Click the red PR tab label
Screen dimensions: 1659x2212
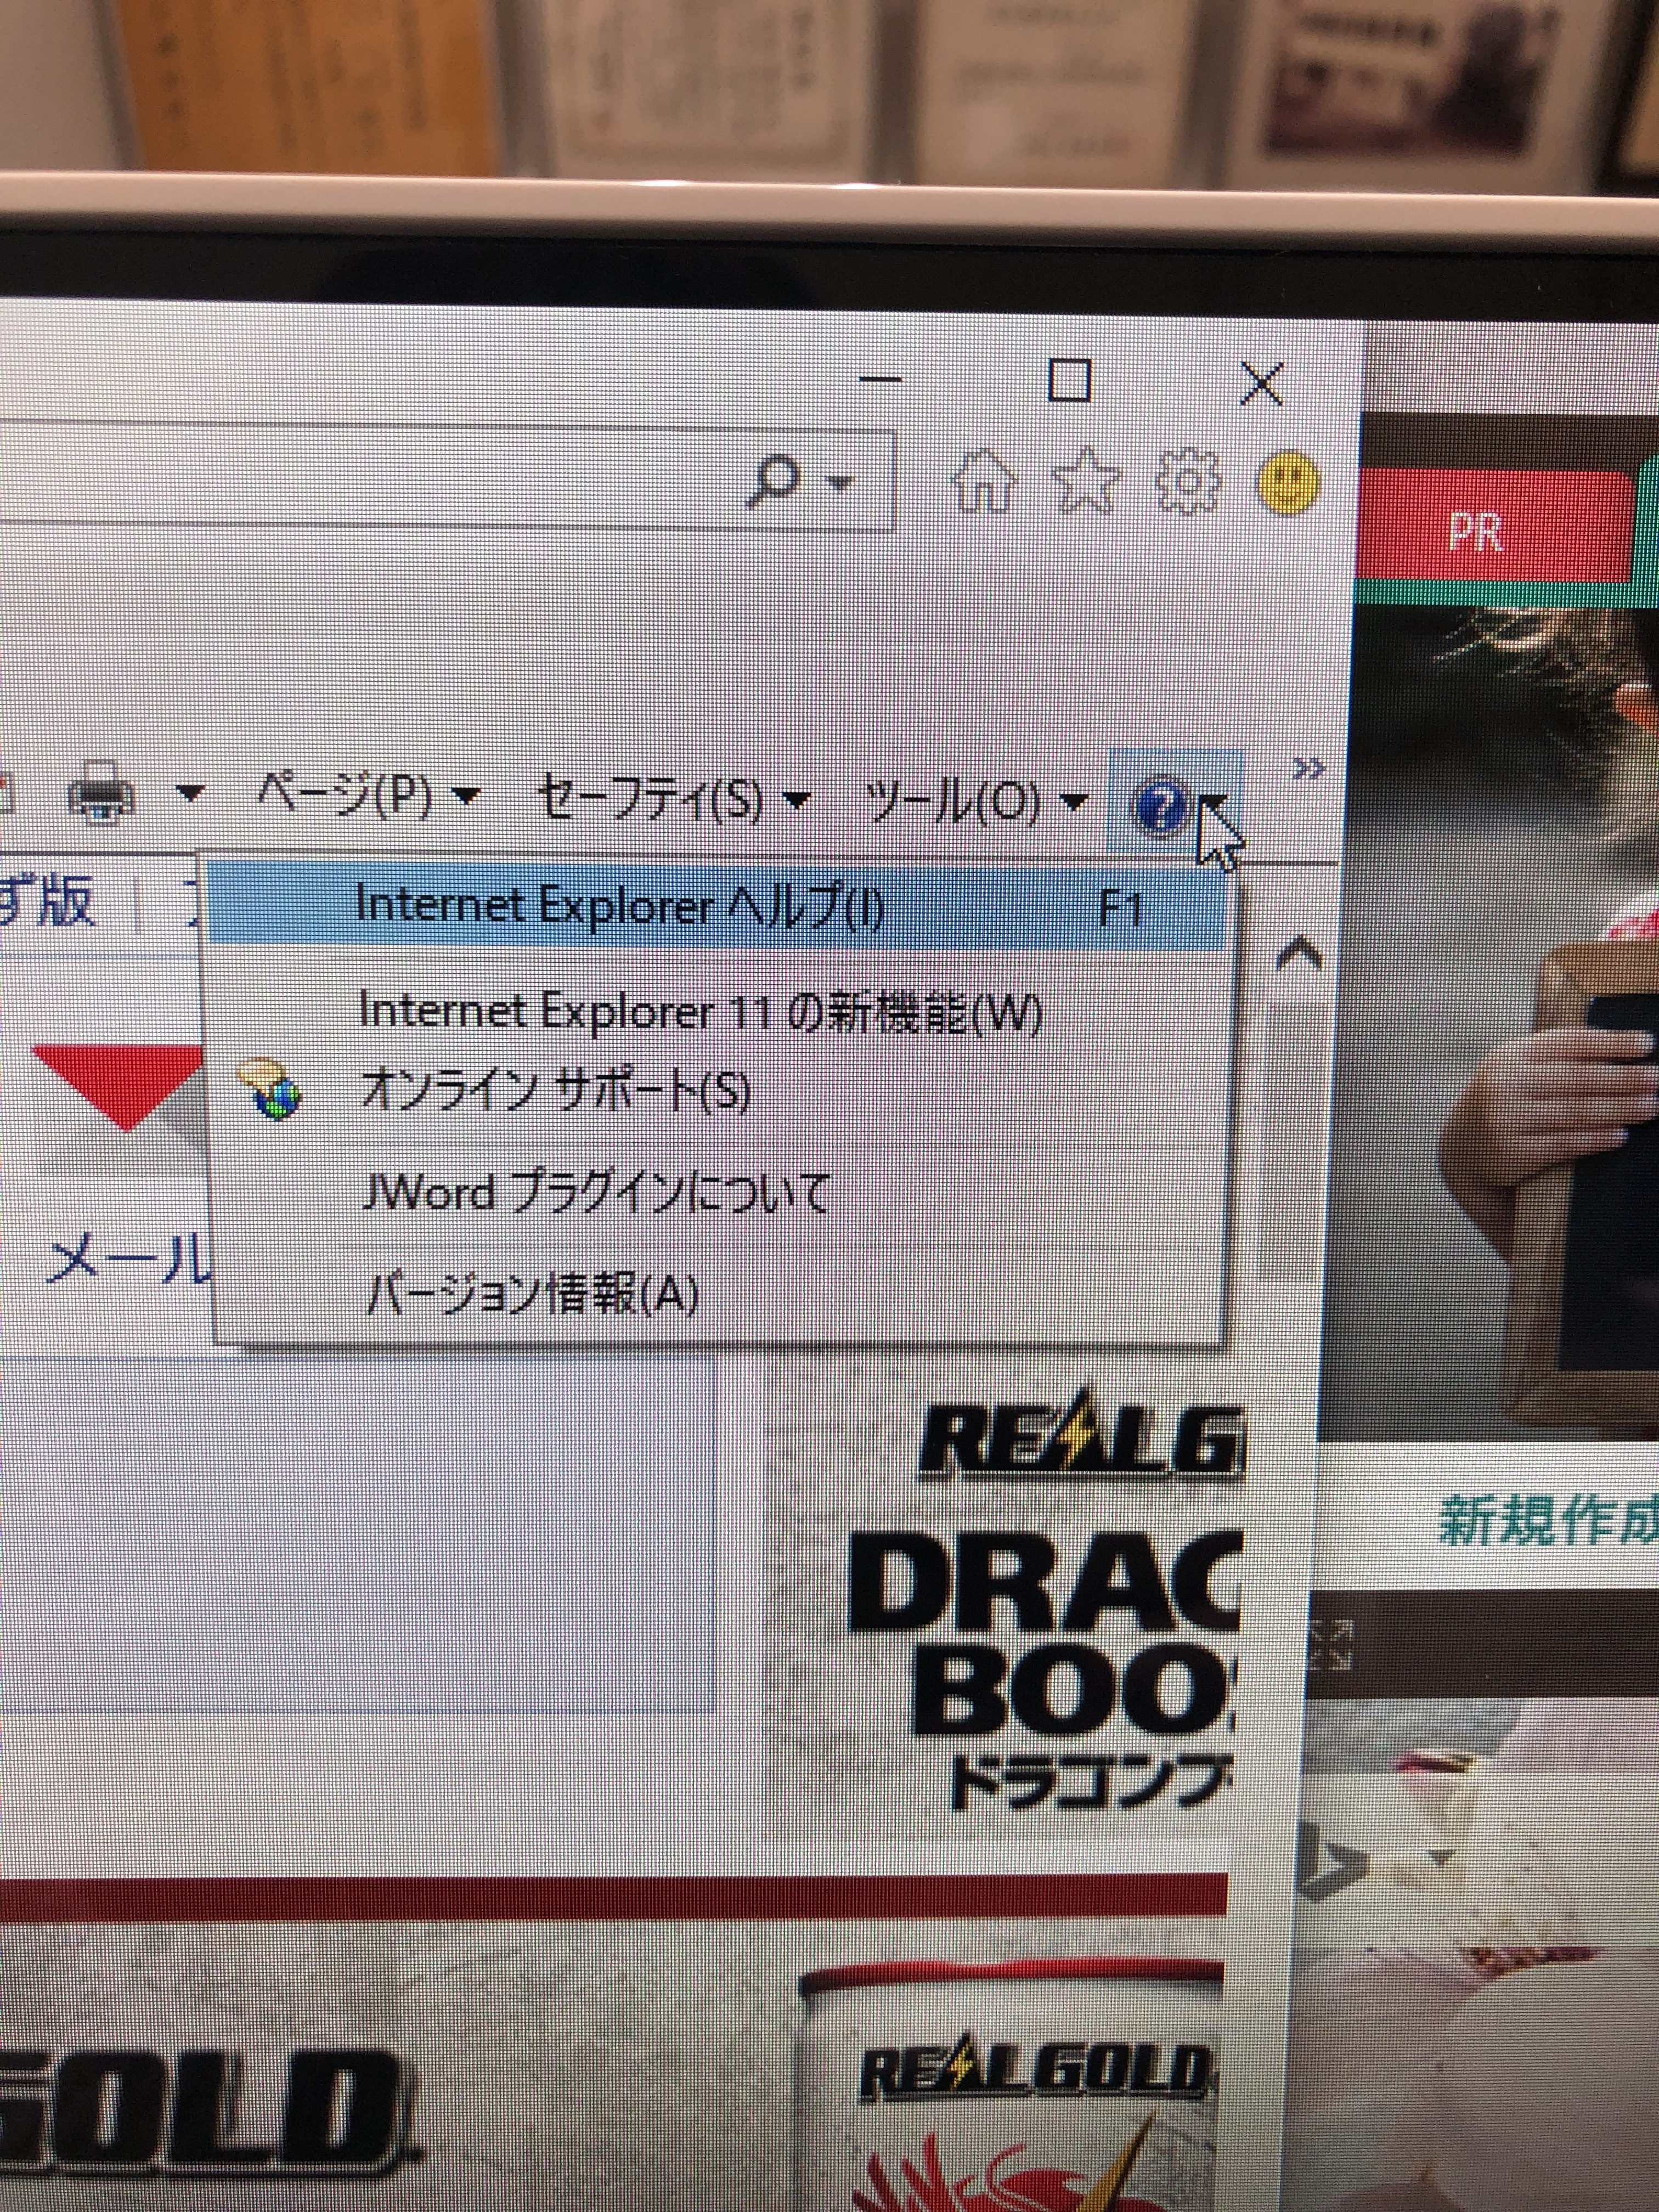(x=1476, y=530)
